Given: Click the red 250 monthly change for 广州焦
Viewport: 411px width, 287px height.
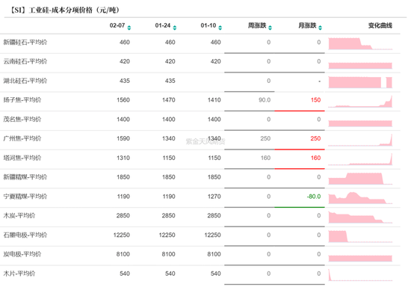Looking at the screenshot, I should [x=315, y=138].
